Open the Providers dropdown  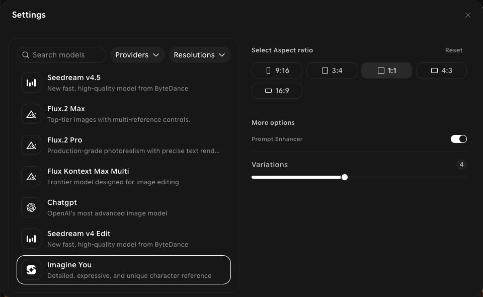point(137,55)
